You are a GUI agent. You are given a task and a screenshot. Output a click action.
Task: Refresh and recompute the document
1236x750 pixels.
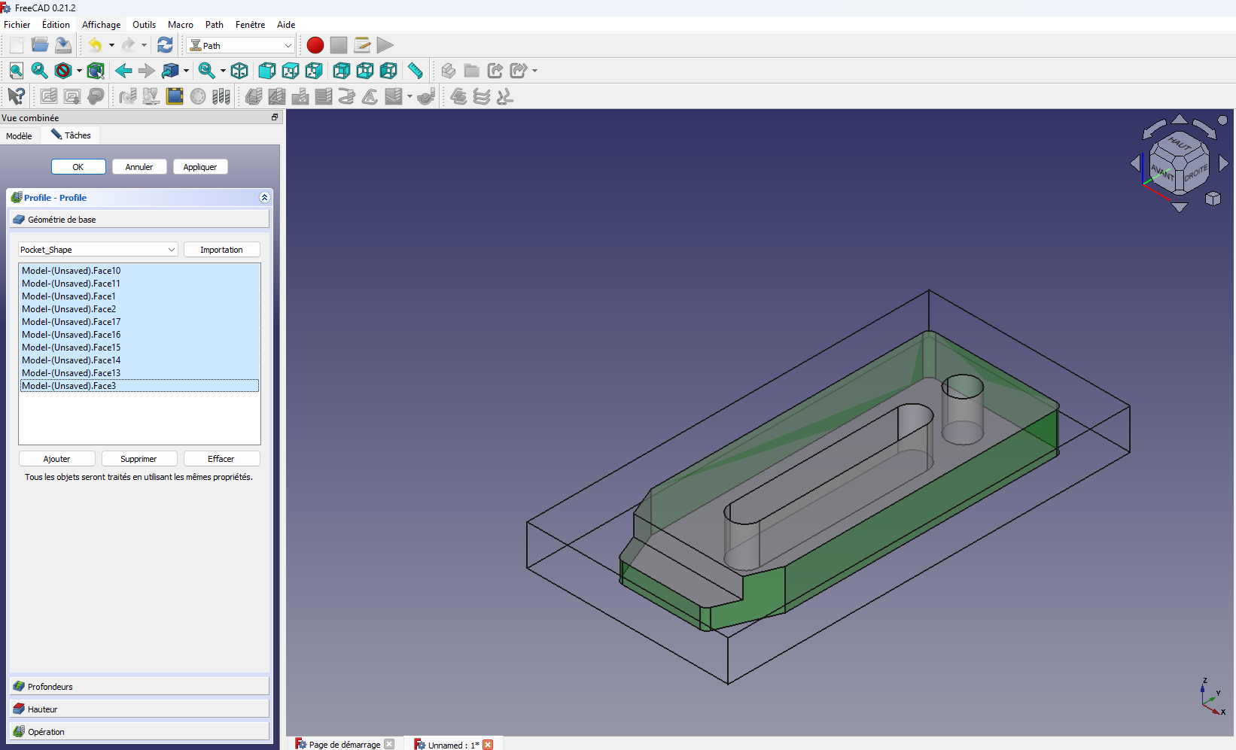point(165,45)
